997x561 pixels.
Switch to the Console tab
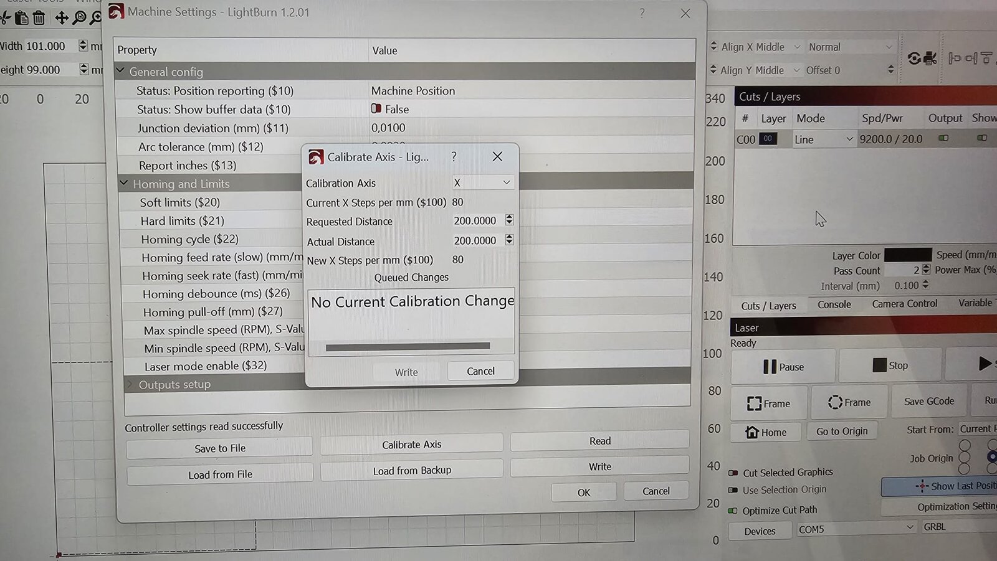coord(834,304)
